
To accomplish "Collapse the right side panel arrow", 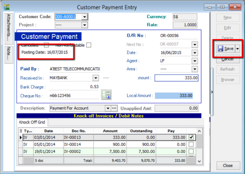I will tap(212, 92).
